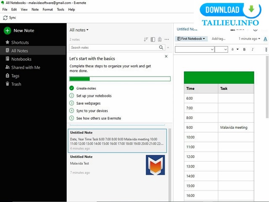Click the 2 notes count label
Image resolution: width=269 pixels, height=202 pixels.
pos(75,40)
